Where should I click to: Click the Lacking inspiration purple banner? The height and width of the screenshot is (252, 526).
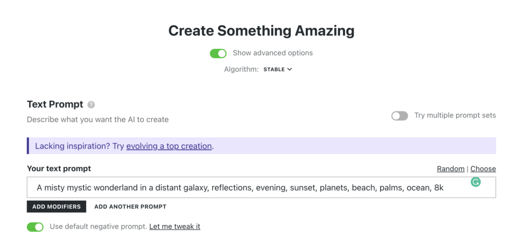tap(261, 145)
